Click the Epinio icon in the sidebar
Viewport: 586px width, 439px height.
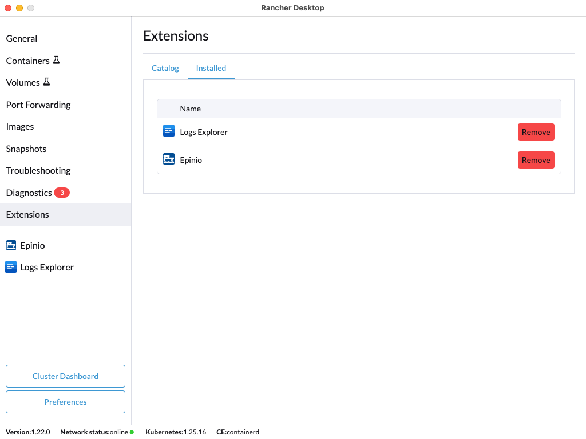(11, 245)
